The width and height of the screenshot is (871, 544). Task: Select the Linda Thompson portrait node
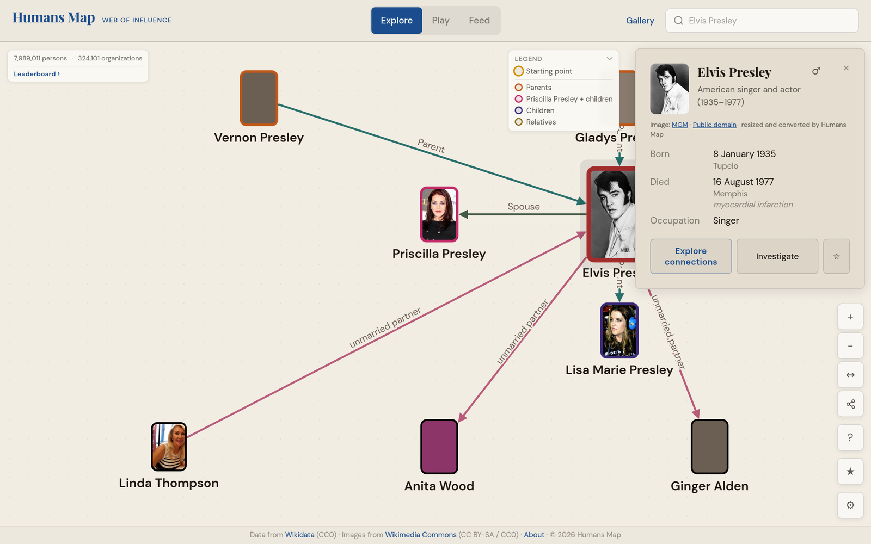point(169,447)
